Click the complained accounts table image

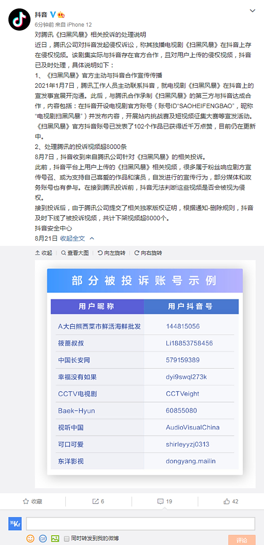tap(145, 374)
